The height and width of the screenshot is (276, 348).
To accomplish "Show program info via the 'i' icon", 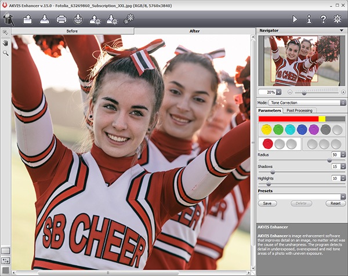I will (309, 19).
